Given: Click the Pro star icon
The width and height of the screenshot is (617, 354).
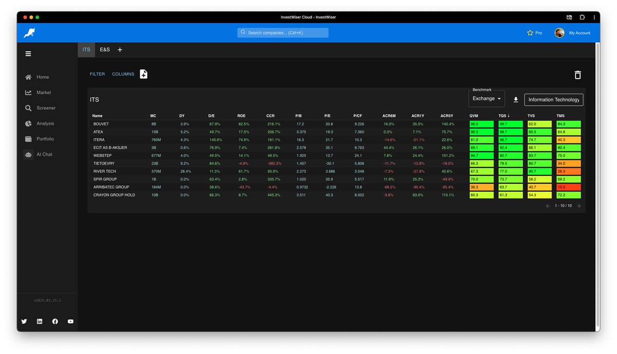Looking at the screenshot, I should coord(530,33).
